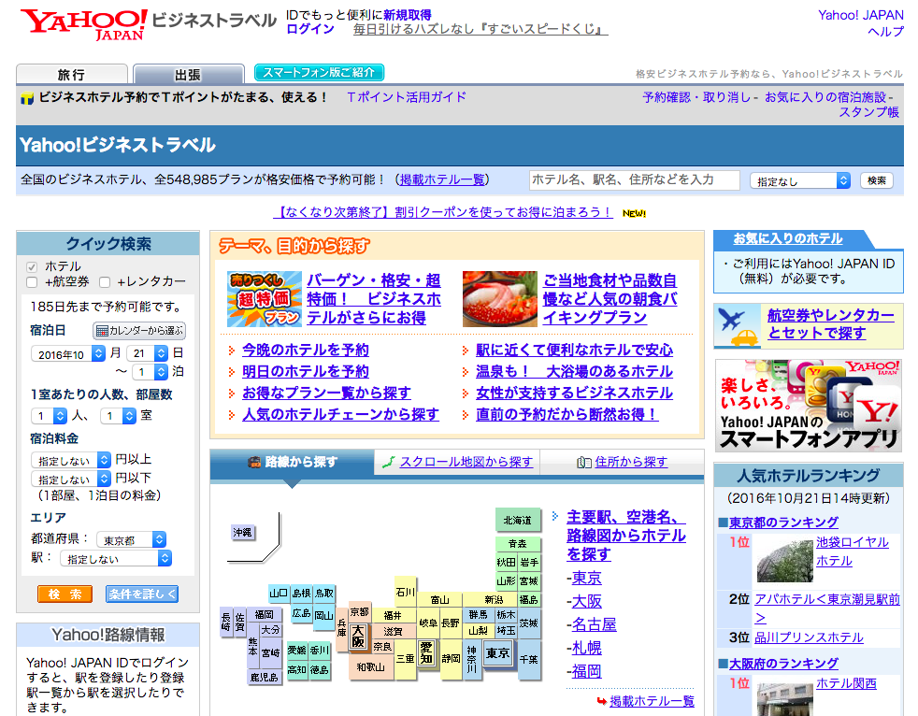Open the 東京都のランキング link

click(783, 523)
